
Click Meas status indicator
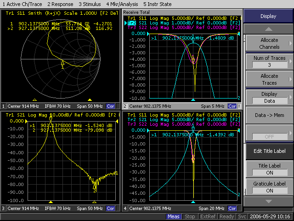(174, 216)
